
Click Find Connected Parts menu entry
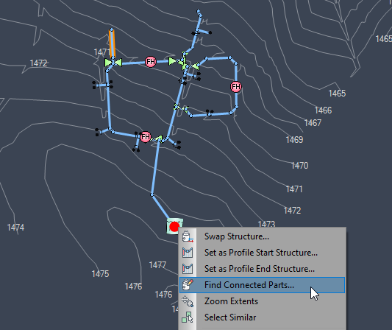(263, 285)
